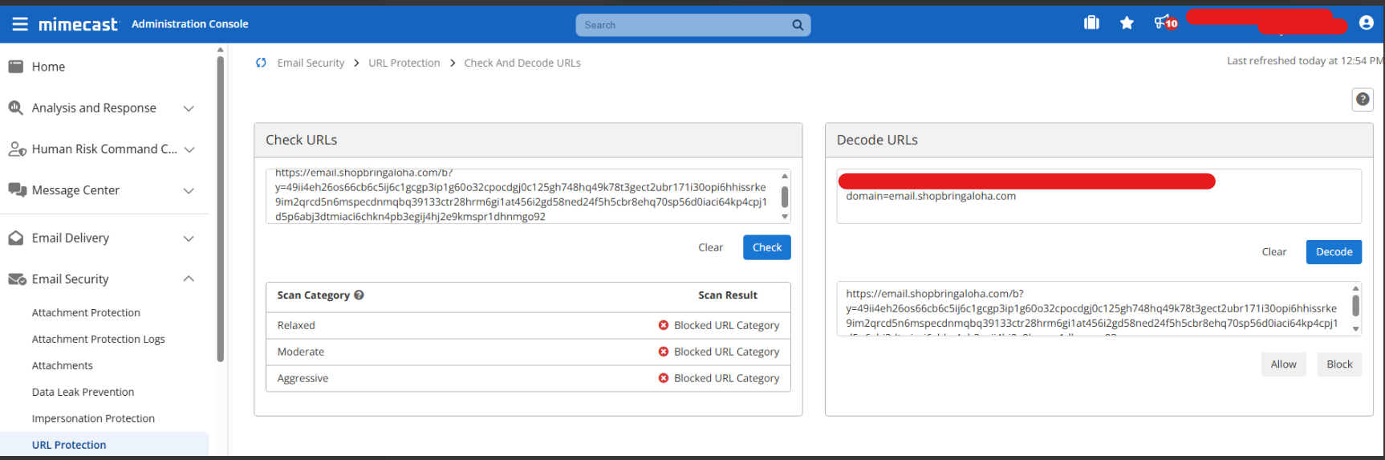
Task: Click Check URLs scrollbar down arrow
Action: 785,217
